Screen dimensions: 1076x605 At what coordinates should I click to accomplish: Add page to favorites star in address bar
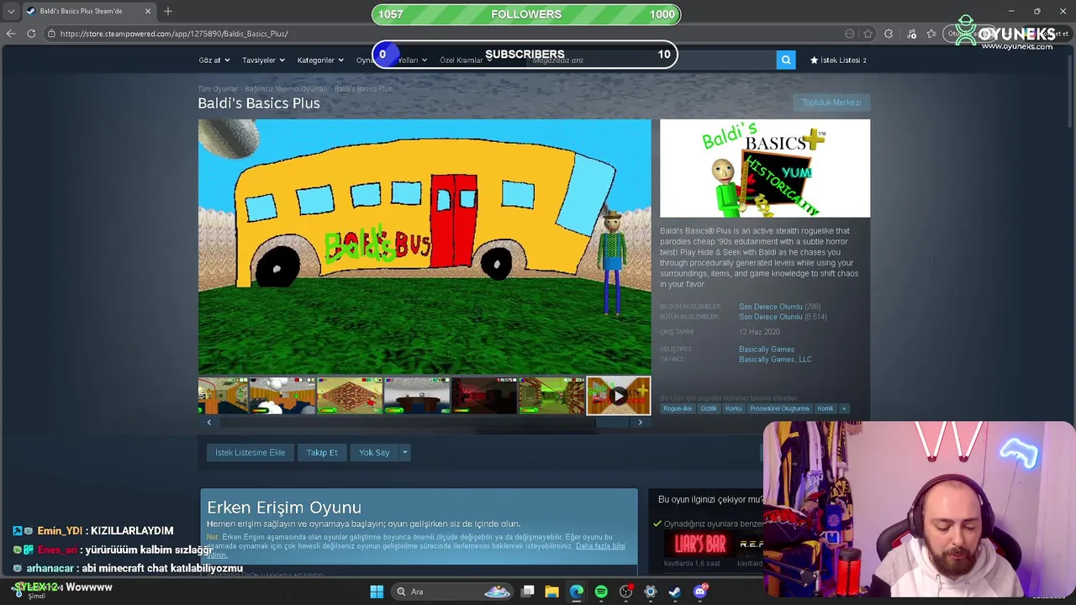tap(867, 34)
